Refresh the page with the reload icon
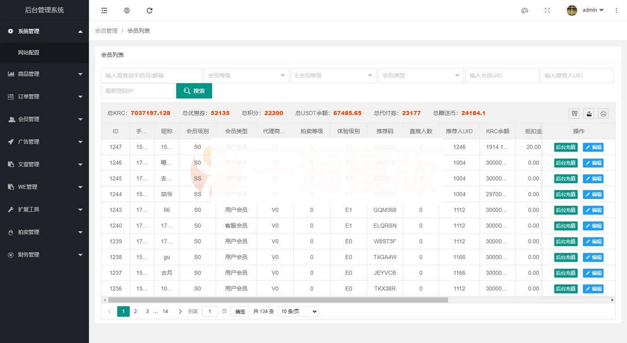 (149, 10)
